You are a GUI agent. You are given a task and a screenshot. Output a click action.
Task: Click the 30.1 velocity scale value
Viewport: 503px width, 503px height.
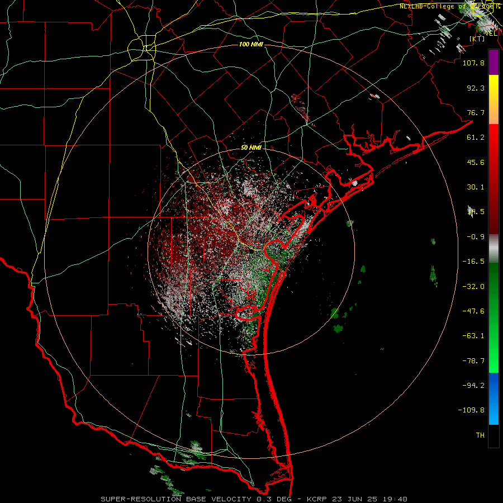pyautogui.click(x=476, y=187)
